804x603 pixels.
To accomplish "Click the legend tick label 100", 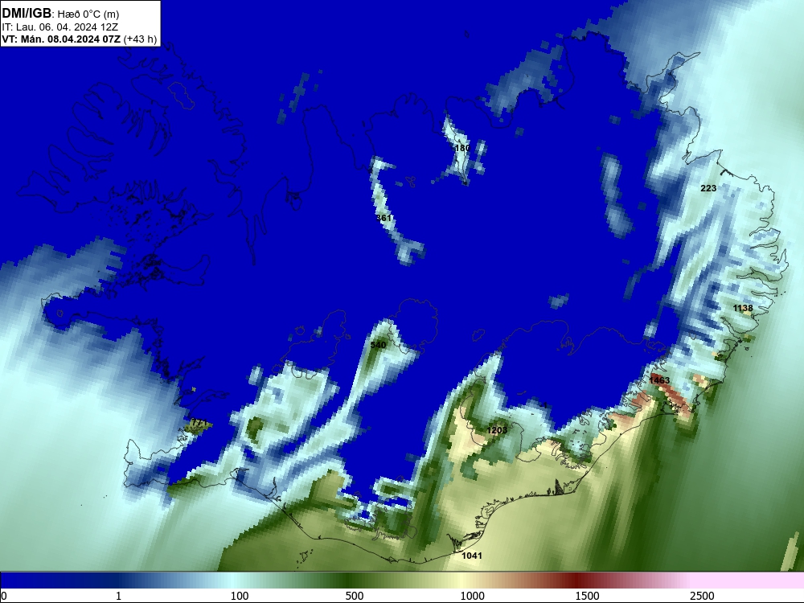I will [x=240, y=596].
